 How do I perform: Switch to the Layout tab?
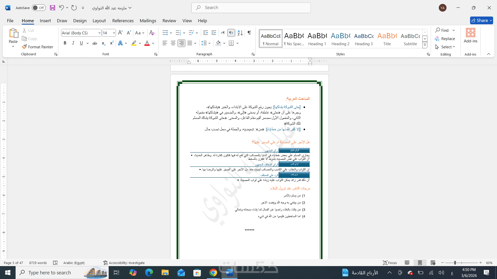tap(99, 21)
